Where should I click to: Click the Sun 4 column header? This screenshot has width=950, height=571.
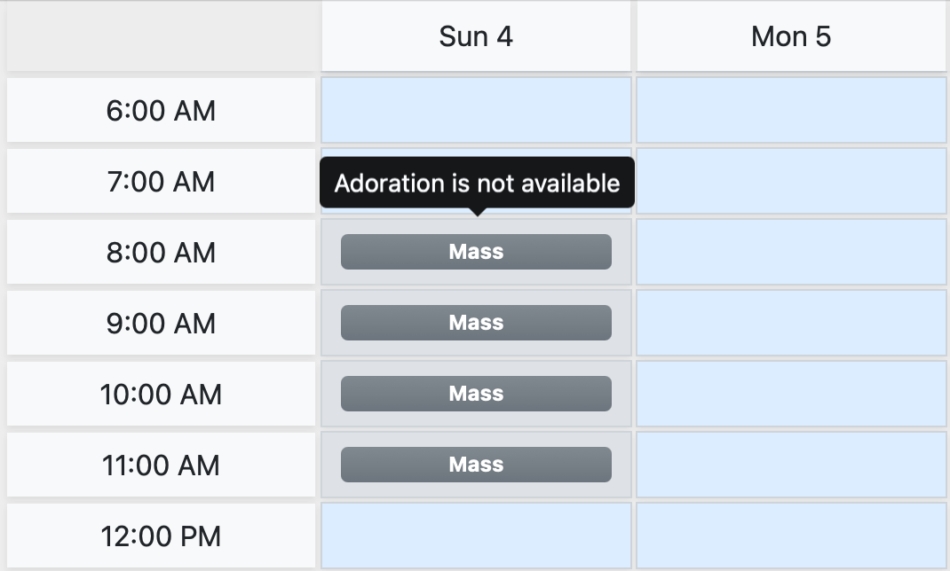pos(476,36)
